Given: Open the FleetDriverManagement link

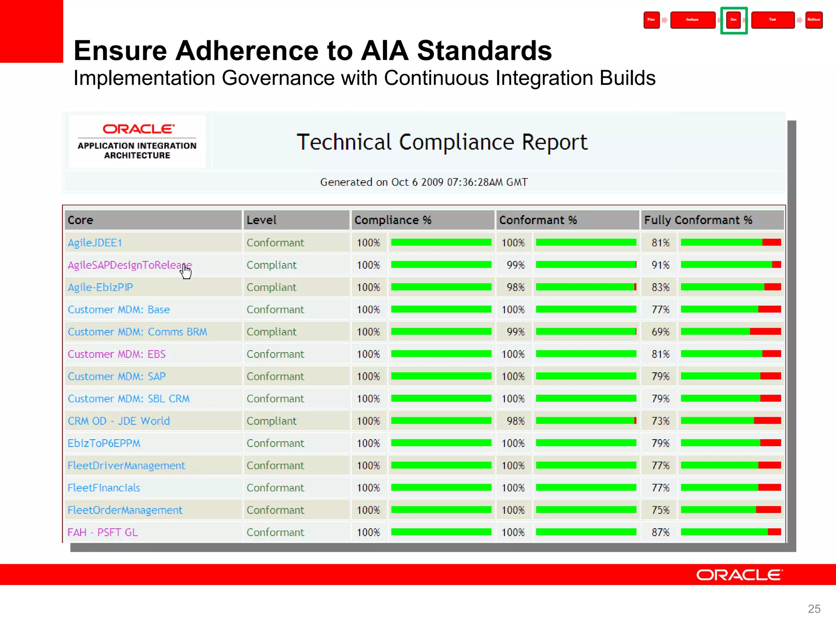Looking at the screenshot, I should (126, 465).
